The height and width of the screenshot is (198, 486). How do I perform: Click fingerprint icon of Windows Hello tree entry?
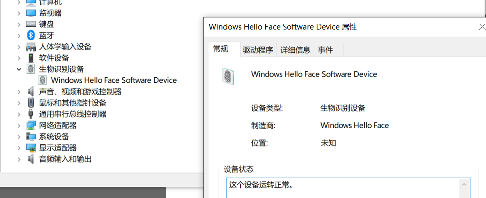pyautogui.click(x=43, y=80)
